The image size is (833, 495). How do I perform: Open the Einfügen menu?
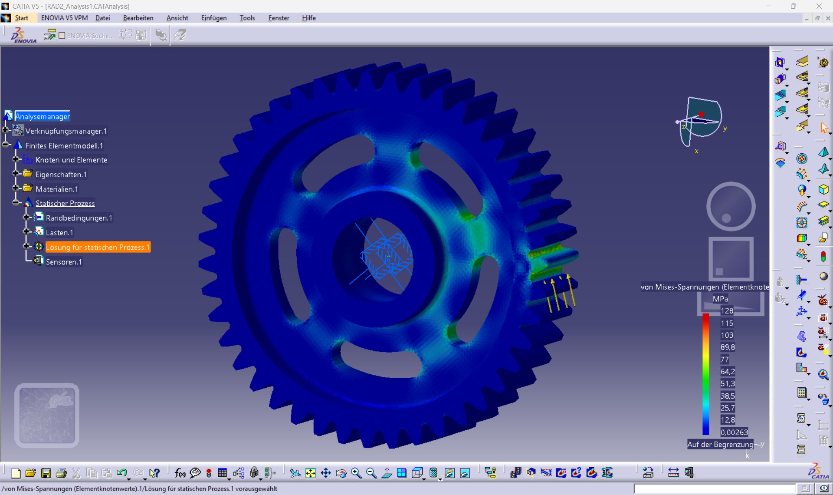(x=214, y=18)
